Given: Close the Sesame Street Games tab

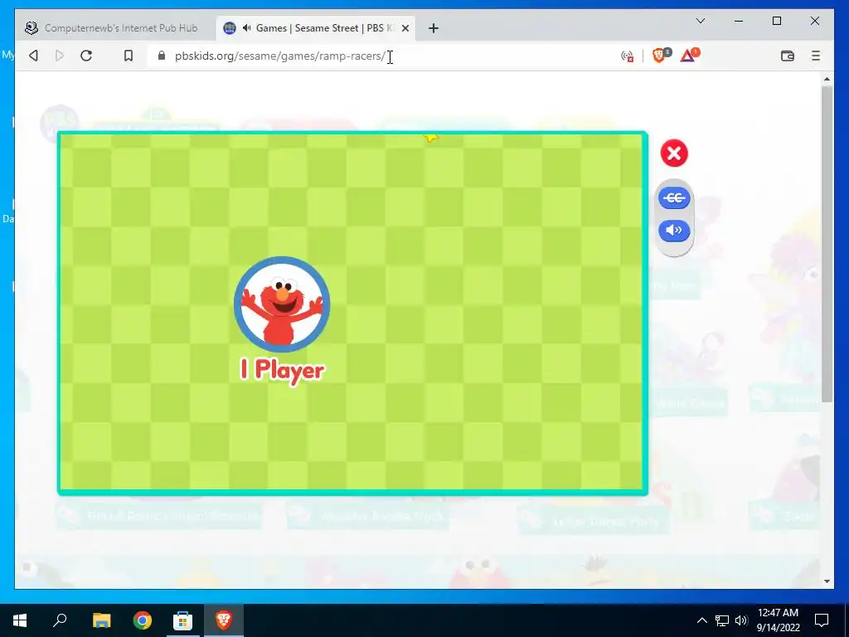Looking at the screenshot, I should click(405, 28).
